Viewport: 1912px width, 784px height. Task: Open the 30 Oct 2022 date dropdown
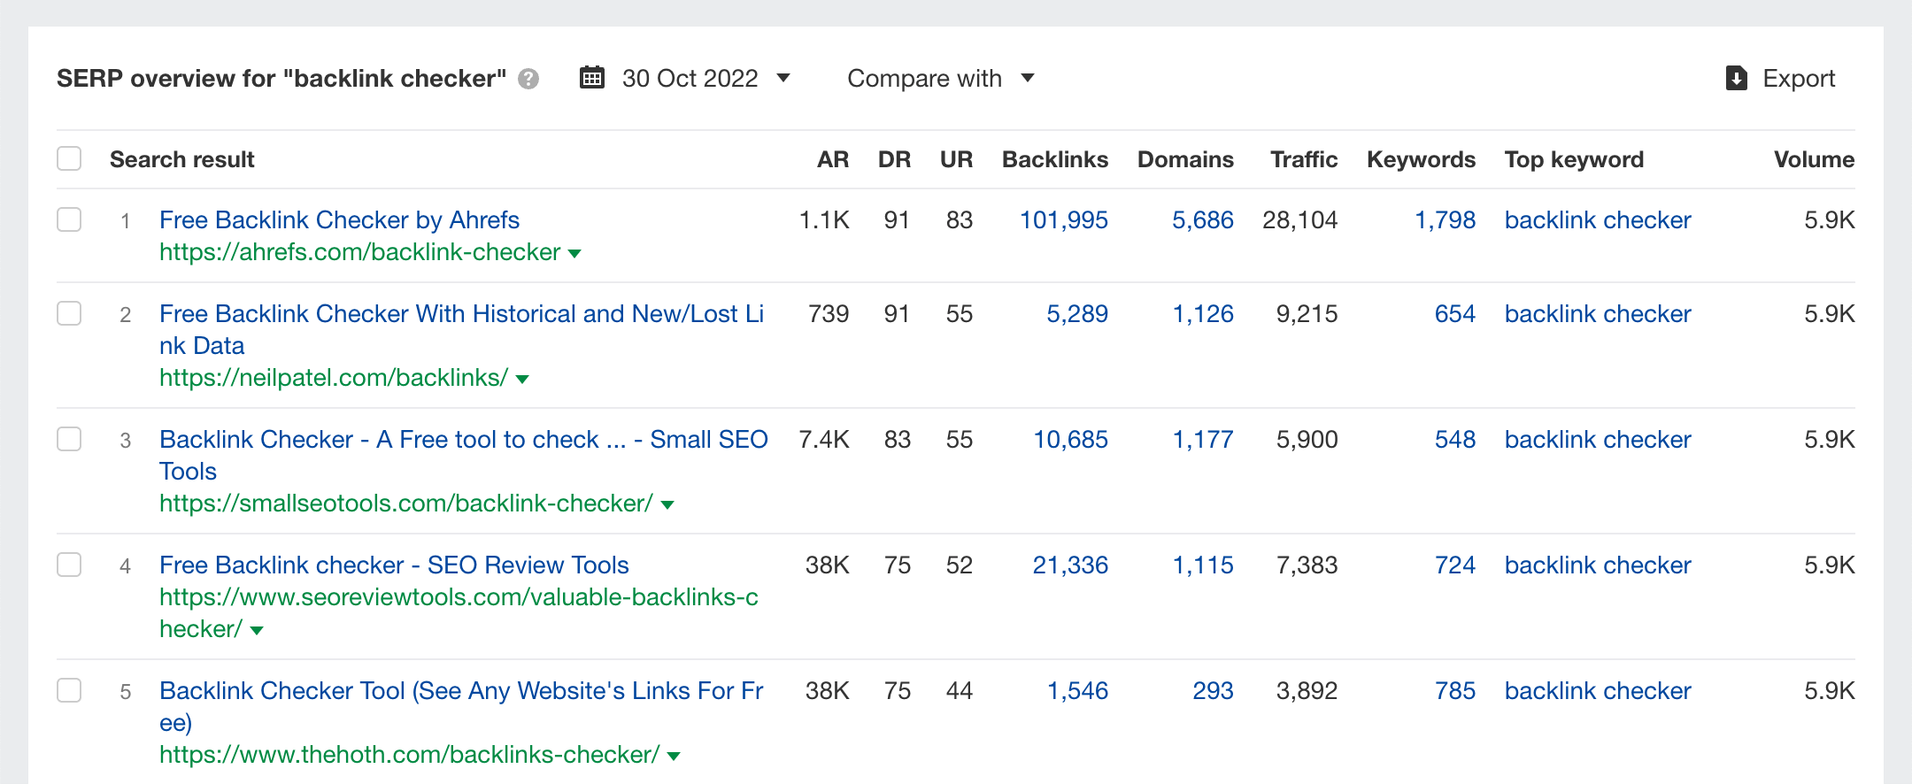(x=690, y=78)
